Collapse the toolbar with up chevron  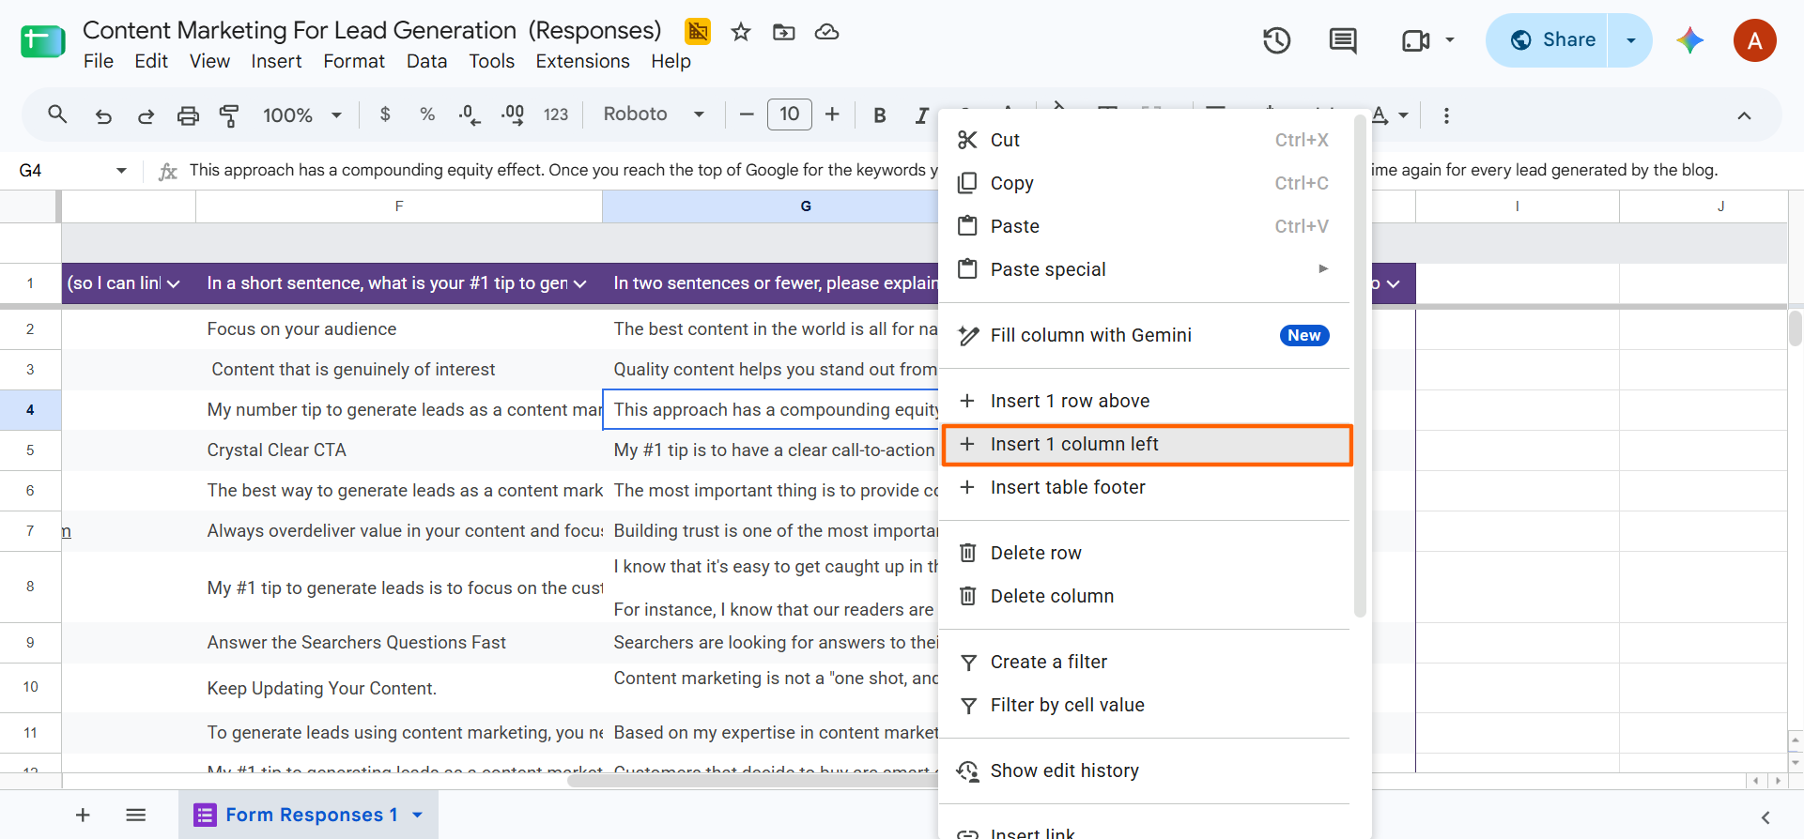[x=1744, y=115]
